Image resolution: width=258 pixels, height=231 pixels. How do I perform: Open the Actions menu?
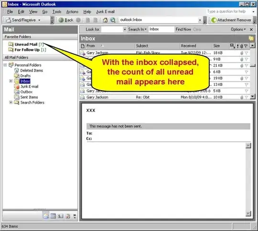tap(72, 11)
